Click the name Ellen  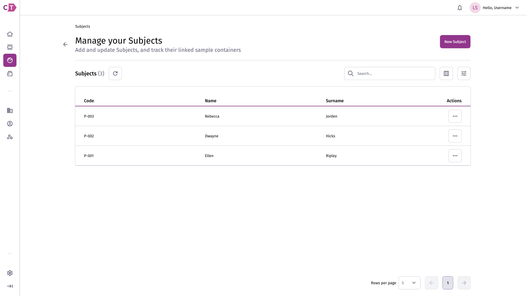point(209,156)
